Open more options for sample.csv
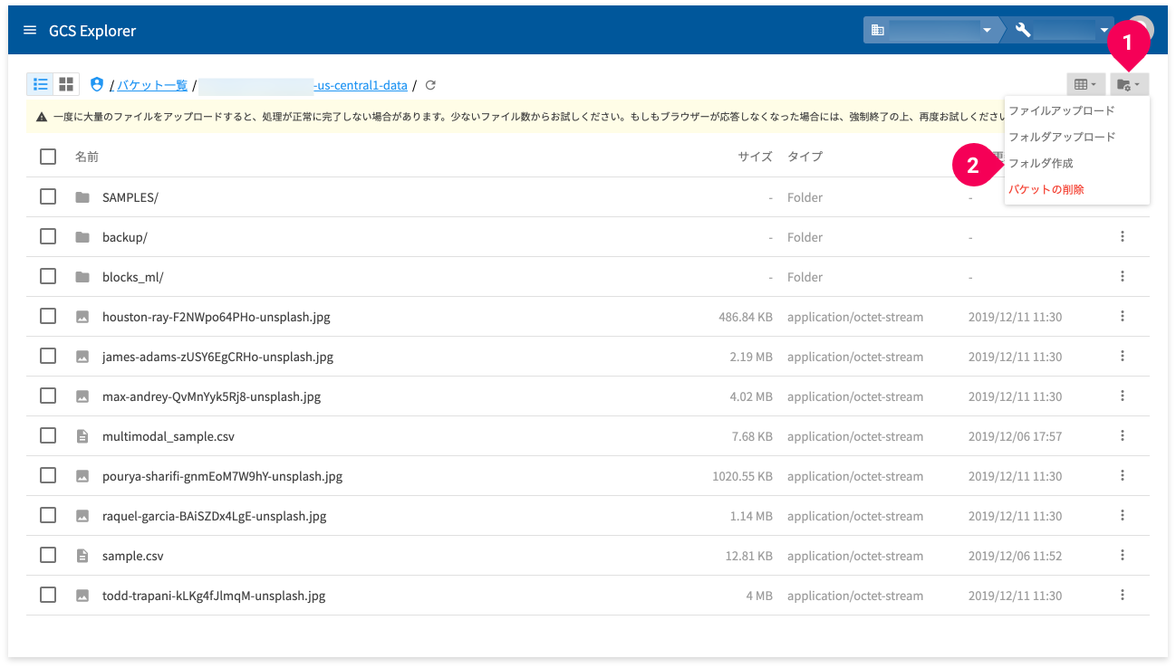The image size is (1176, 668). point(1123,555)
